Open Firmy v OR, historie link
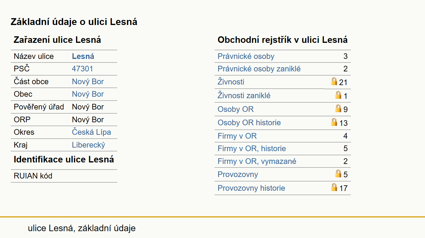 click(252, 148)
